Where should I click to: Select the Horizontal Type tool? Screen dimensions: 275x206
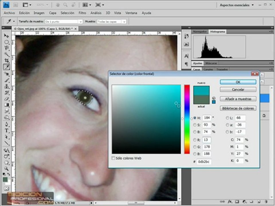[x=7, y=131]
